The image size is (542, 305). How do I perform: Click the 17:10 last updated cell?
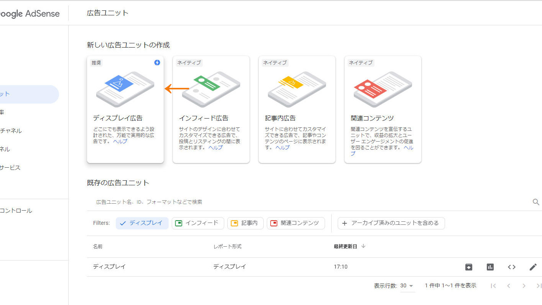point(341,267)
